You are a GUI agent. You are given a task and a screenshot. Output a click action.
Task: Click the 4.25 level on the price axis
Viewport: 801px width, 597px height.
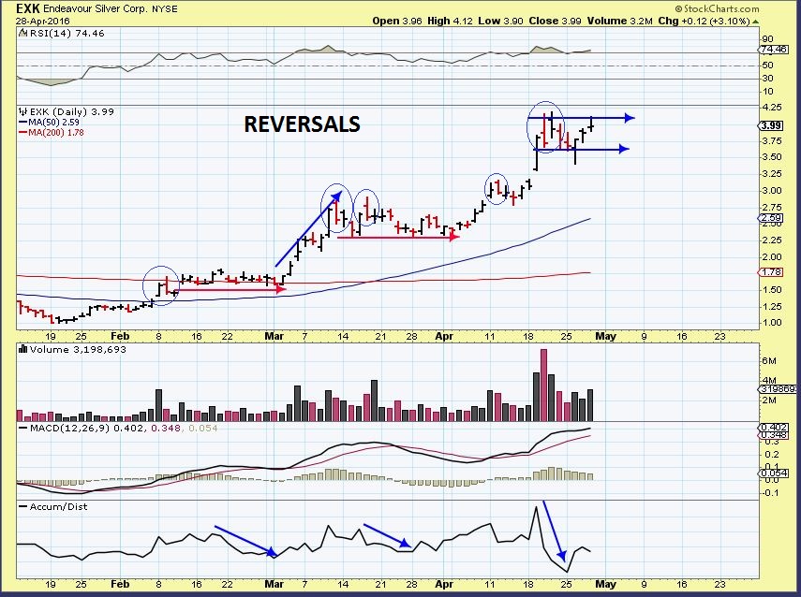point(772,108)
